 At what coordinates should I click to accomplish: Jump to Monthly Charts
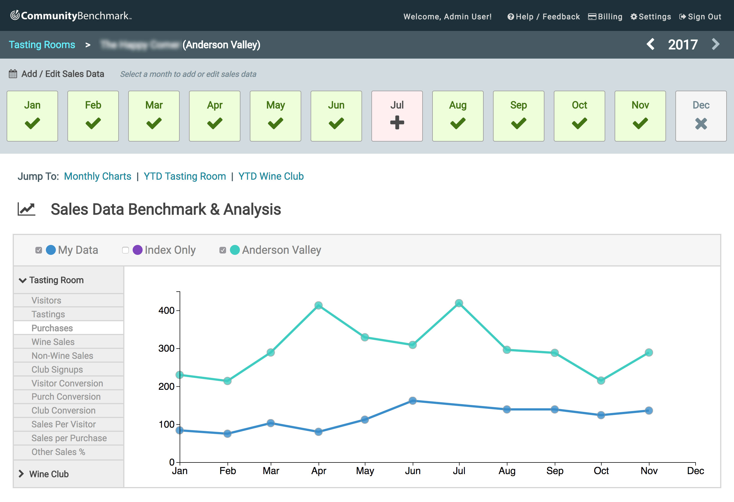point(98,176)
